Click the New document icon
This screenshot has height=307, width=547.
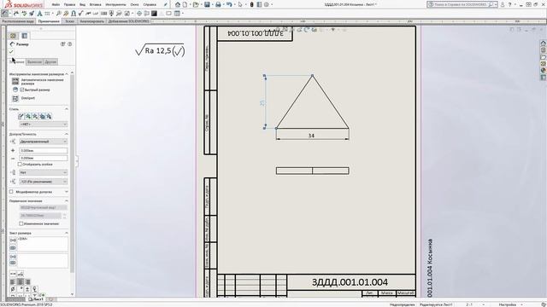point(185,4)
